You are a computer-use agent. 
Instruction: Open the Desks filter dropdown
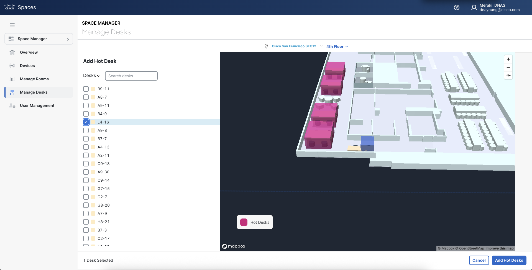pyautogui.click(x=91, y=75)
